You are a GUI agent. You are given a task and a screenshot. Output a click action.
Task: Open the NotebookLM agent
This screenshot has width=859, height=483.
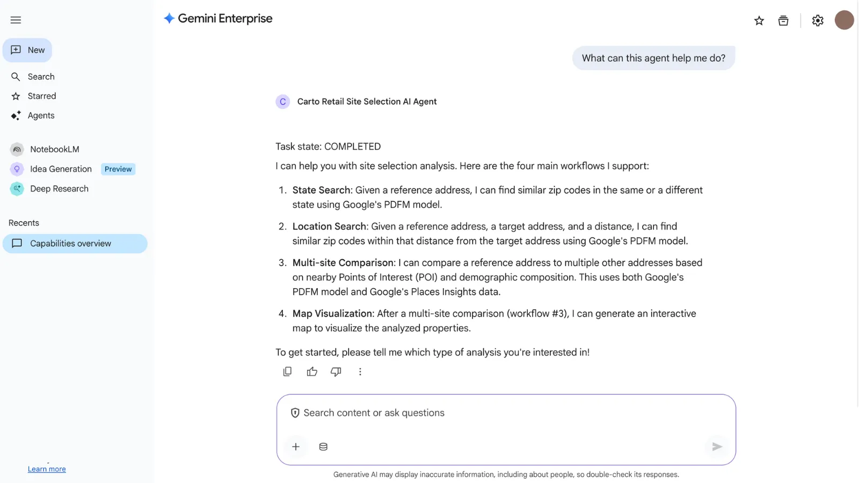[54, 149]
